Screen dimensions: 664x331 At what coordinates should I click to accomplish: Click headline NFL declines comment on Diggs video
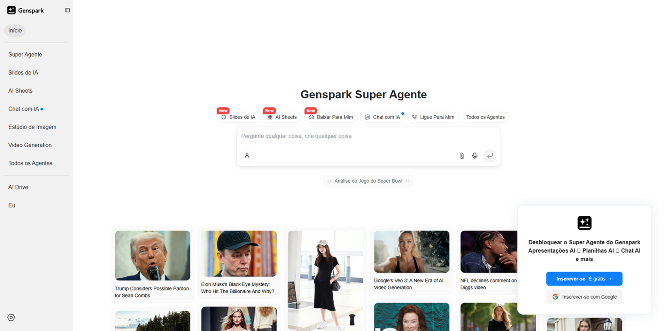coord(488,284)
